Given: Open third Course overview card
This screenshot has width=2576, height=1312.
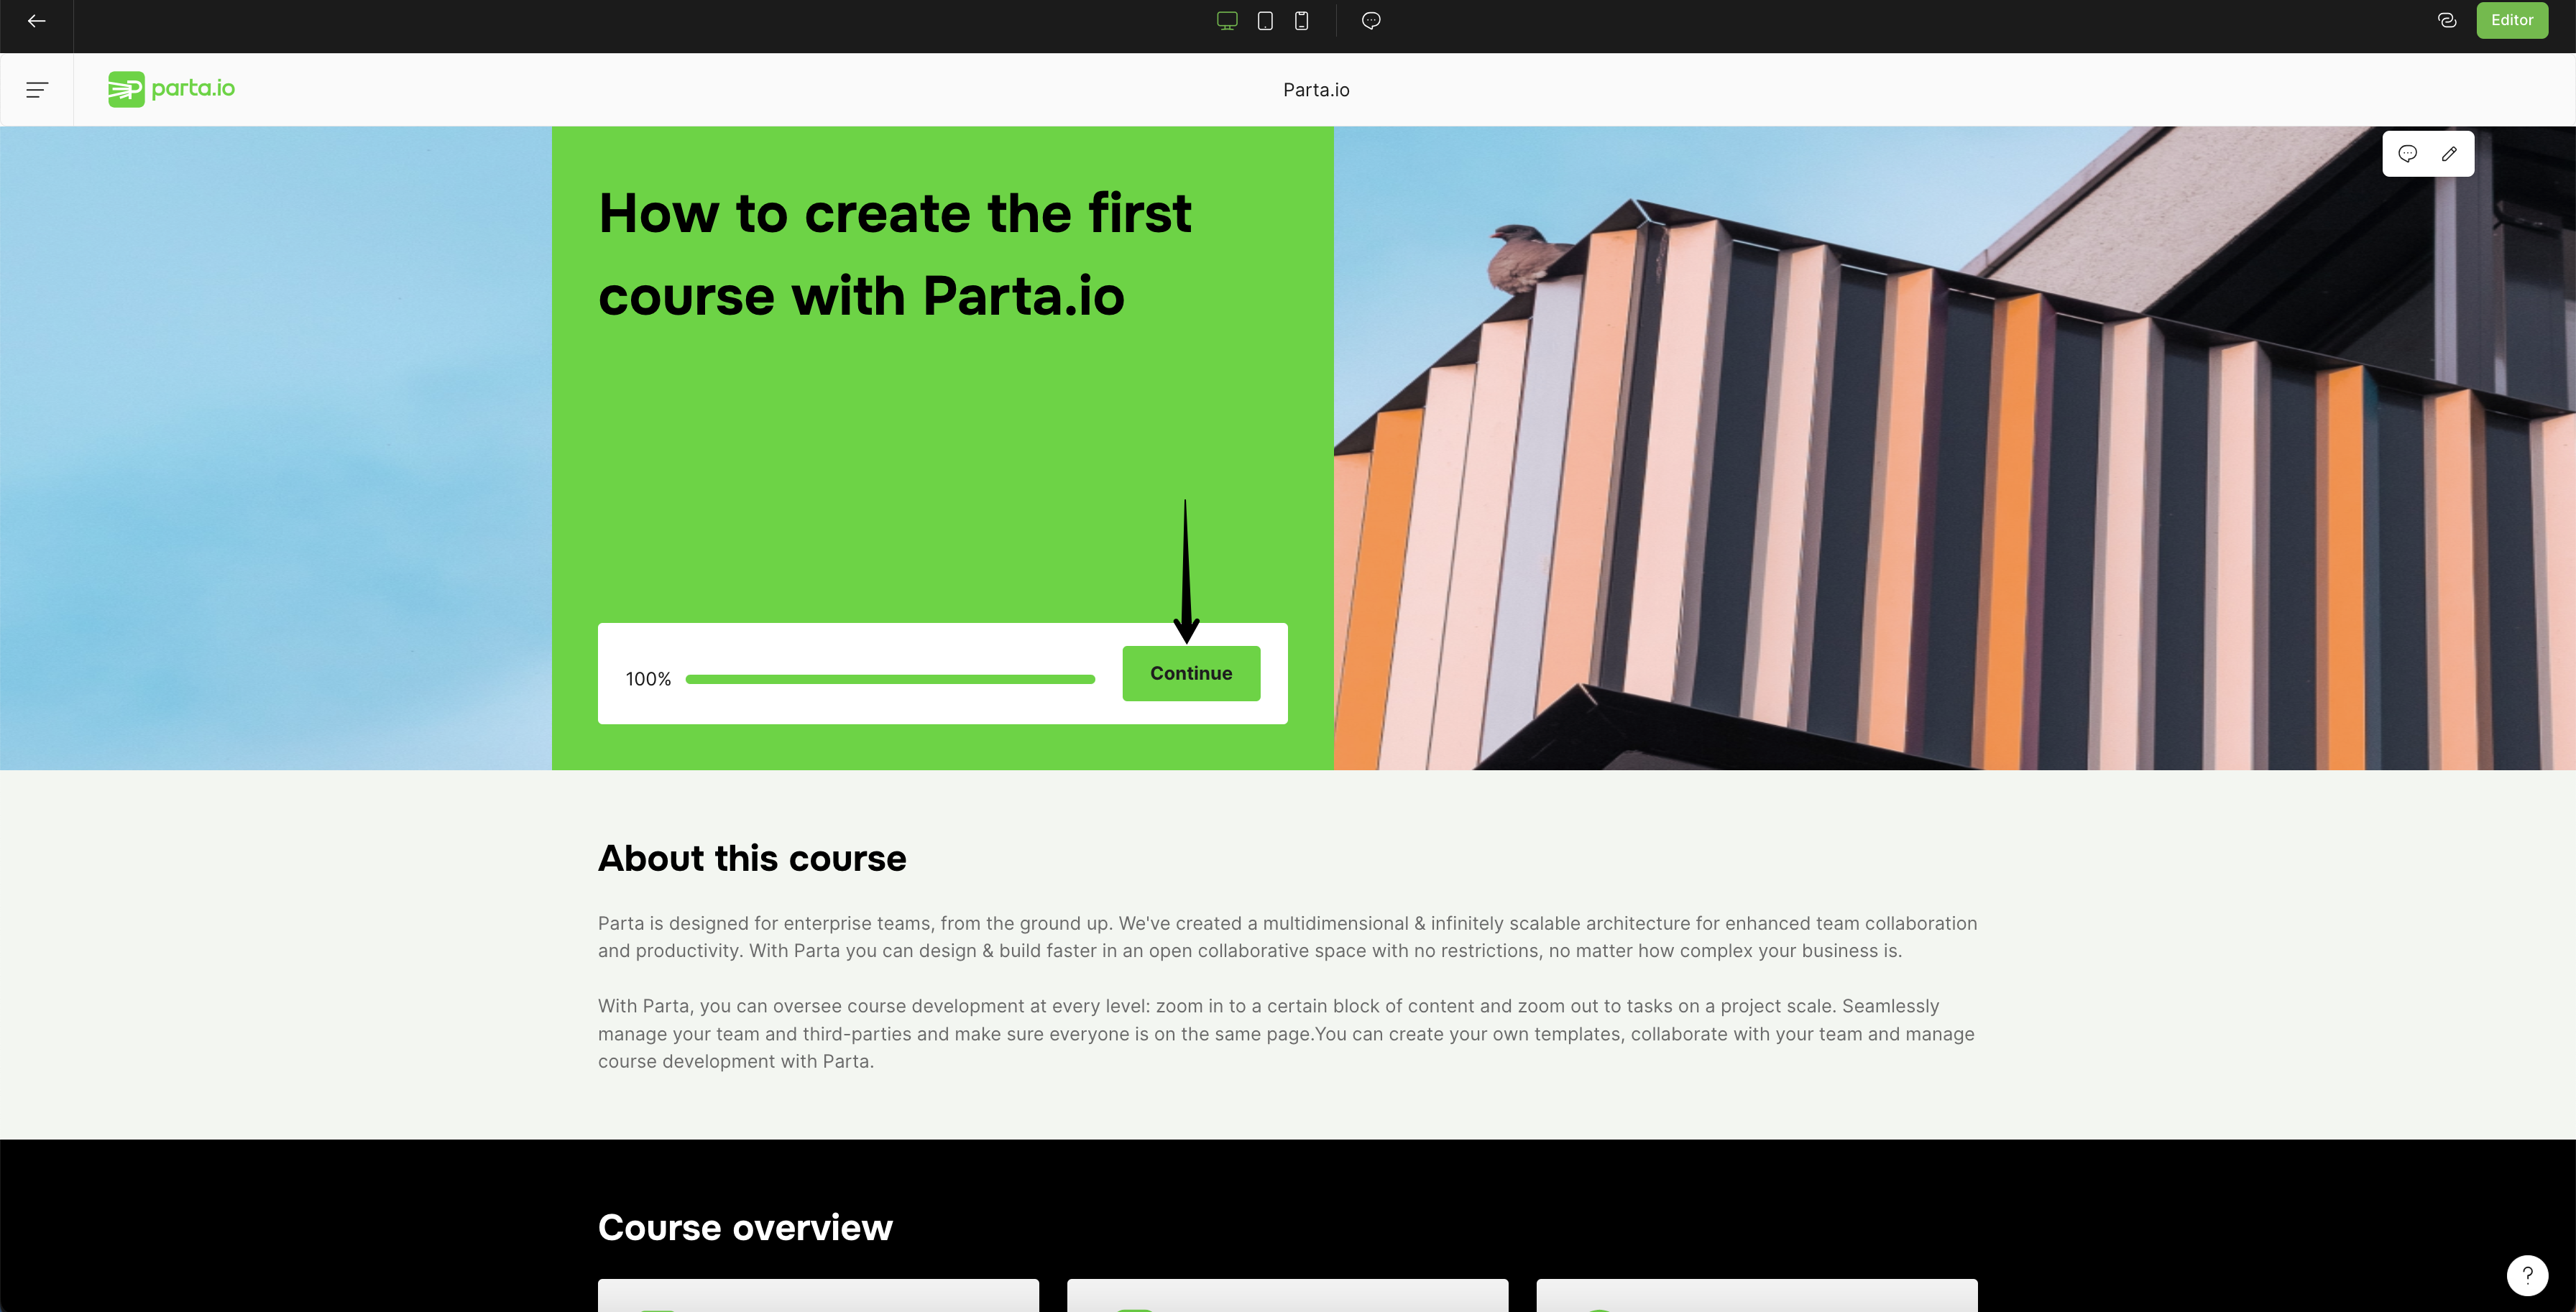Looking at the screenshot, I should coord(1756,1295).
